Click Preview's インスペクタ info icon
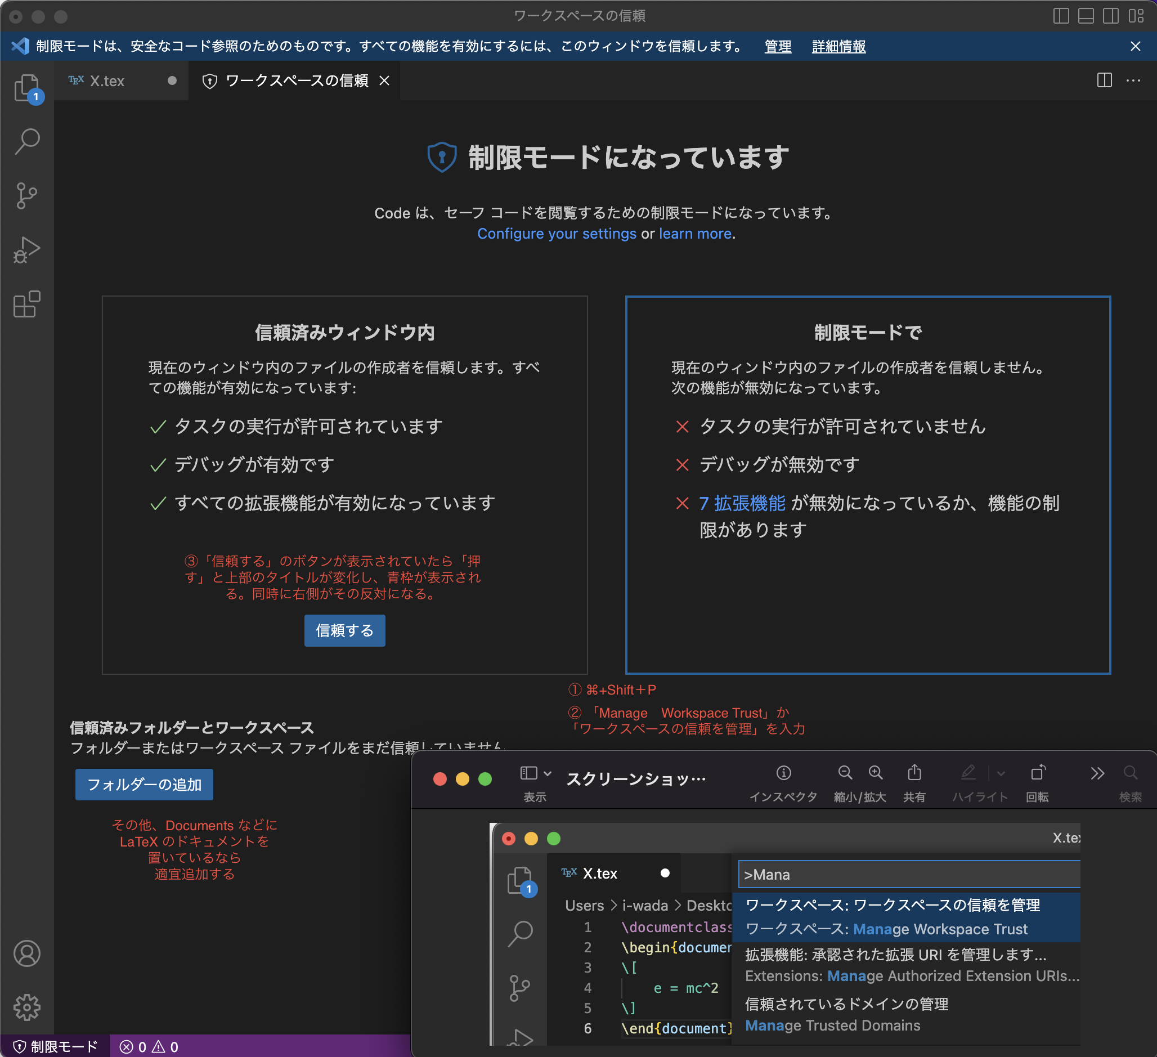1157x1057 pixels. pos(783,773)
